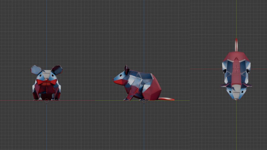Screen dimensions: 267x150
Task: Select the front-view mouse model
Action: [47, 83]
